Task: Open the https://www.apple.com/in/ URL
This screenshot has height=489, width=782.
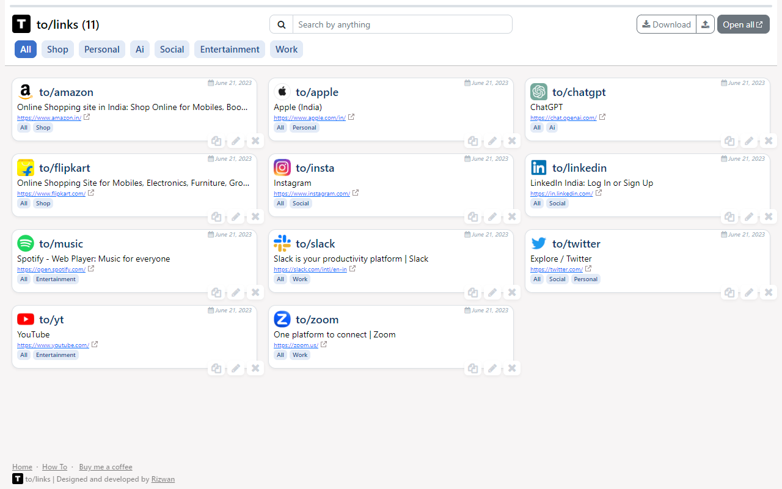Action: (310, 118)
